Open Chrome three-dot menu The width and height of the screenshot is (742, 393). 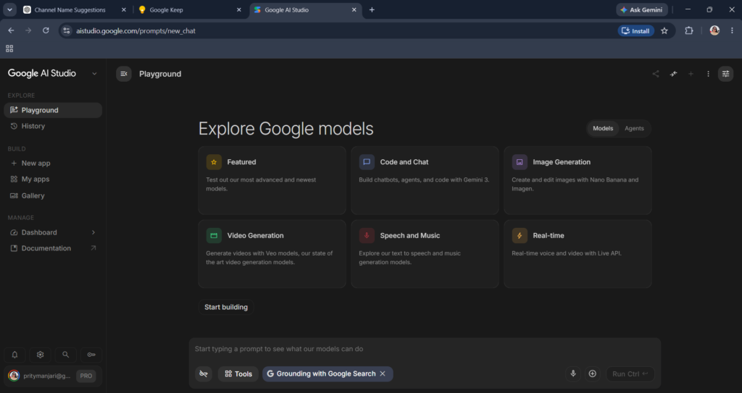(x=732, y=30)
